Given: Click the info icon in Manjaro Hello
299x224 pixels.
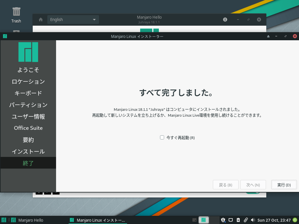Looking at the screenshot, I should point(225,20).
